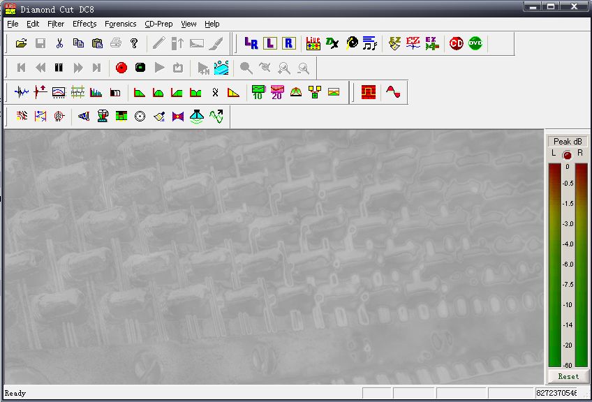Viewport: 592px width, 402px height.
Task: Select left channel only L icon
Action: tap(270, 43)
